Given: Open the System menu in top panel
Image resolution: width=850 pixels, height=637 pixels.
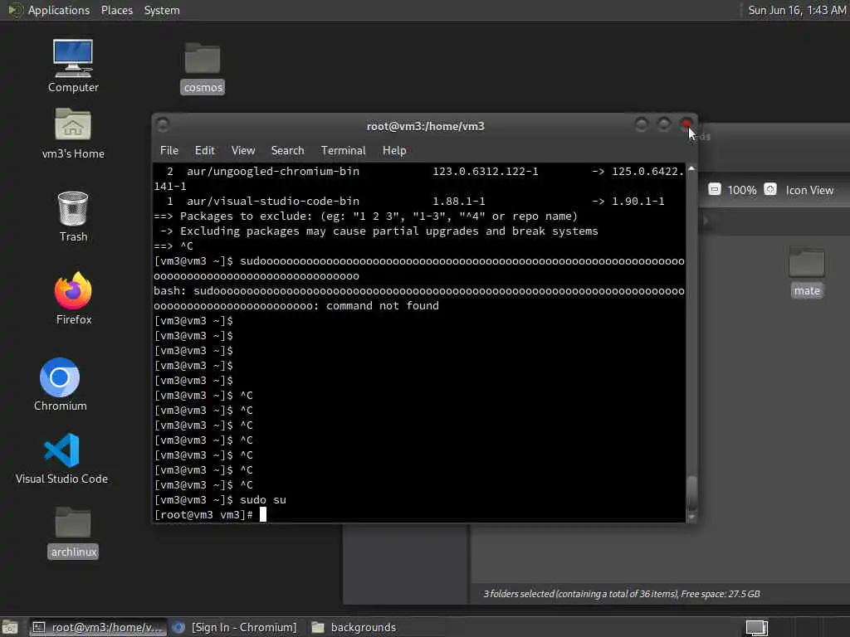Looking at the screenshot, I should click(x=162, y=10).
